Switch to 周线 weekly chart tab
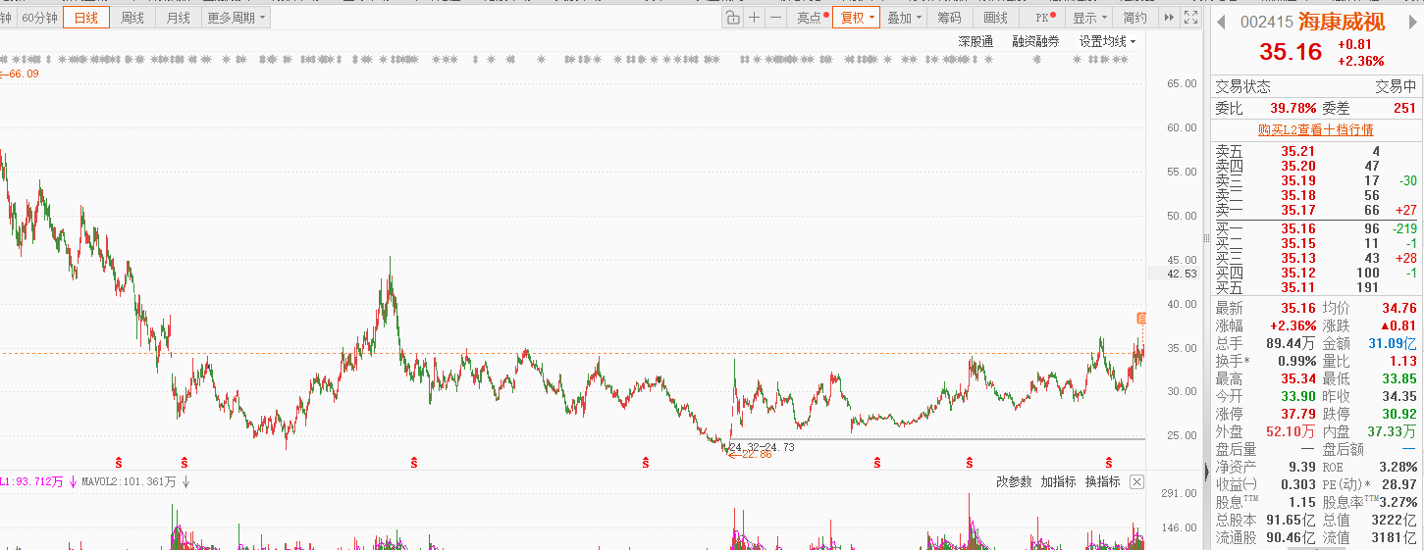Viewport: 1424px width, 550px height. [132, 18]
